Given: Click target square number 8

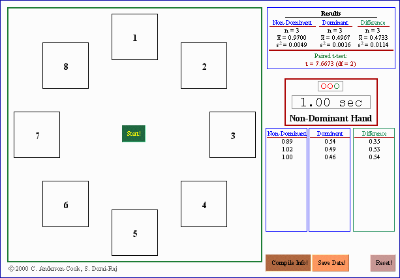Looking at the screenshot, I should click(x=66, y=66).
